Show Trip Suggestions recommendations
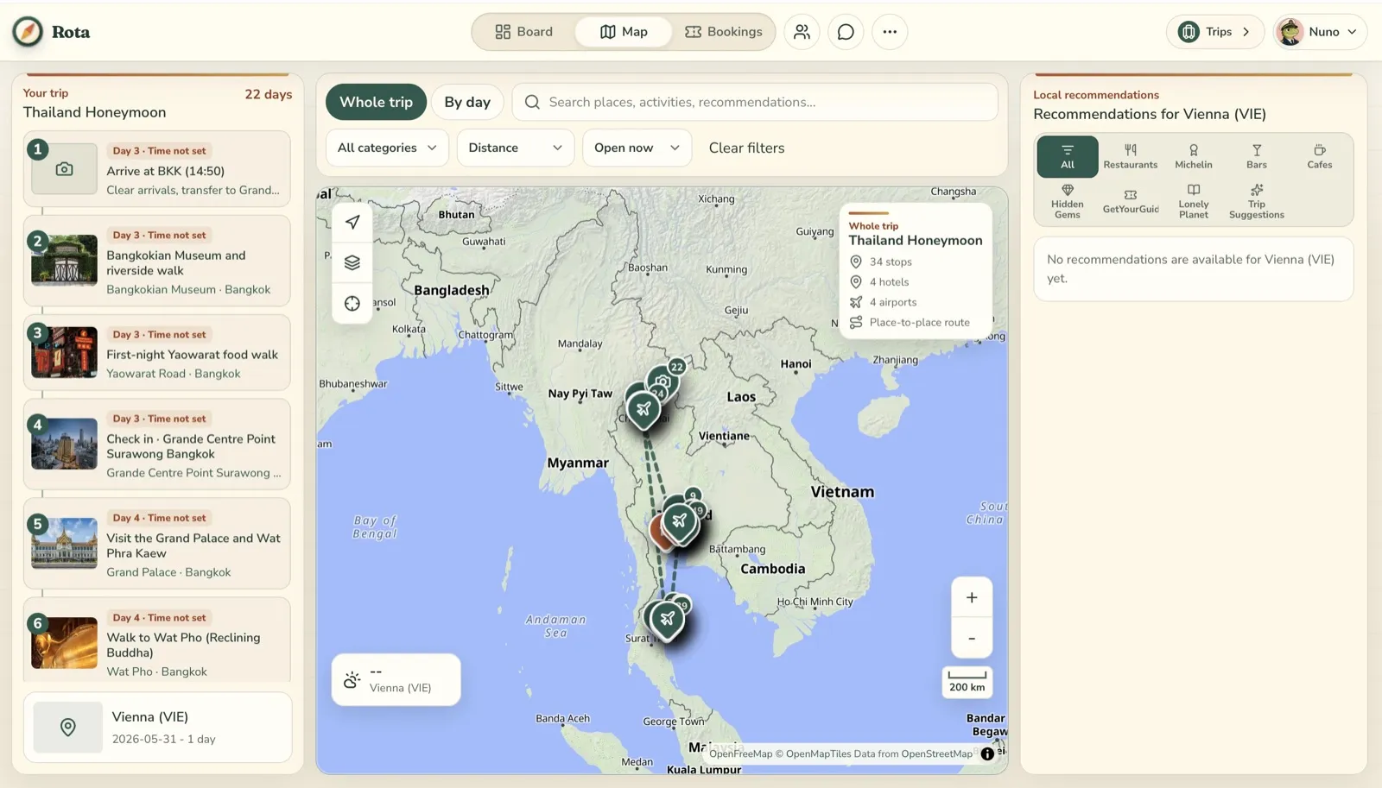The height and width of the screenshot is (788, 1382). point(1257,201)
